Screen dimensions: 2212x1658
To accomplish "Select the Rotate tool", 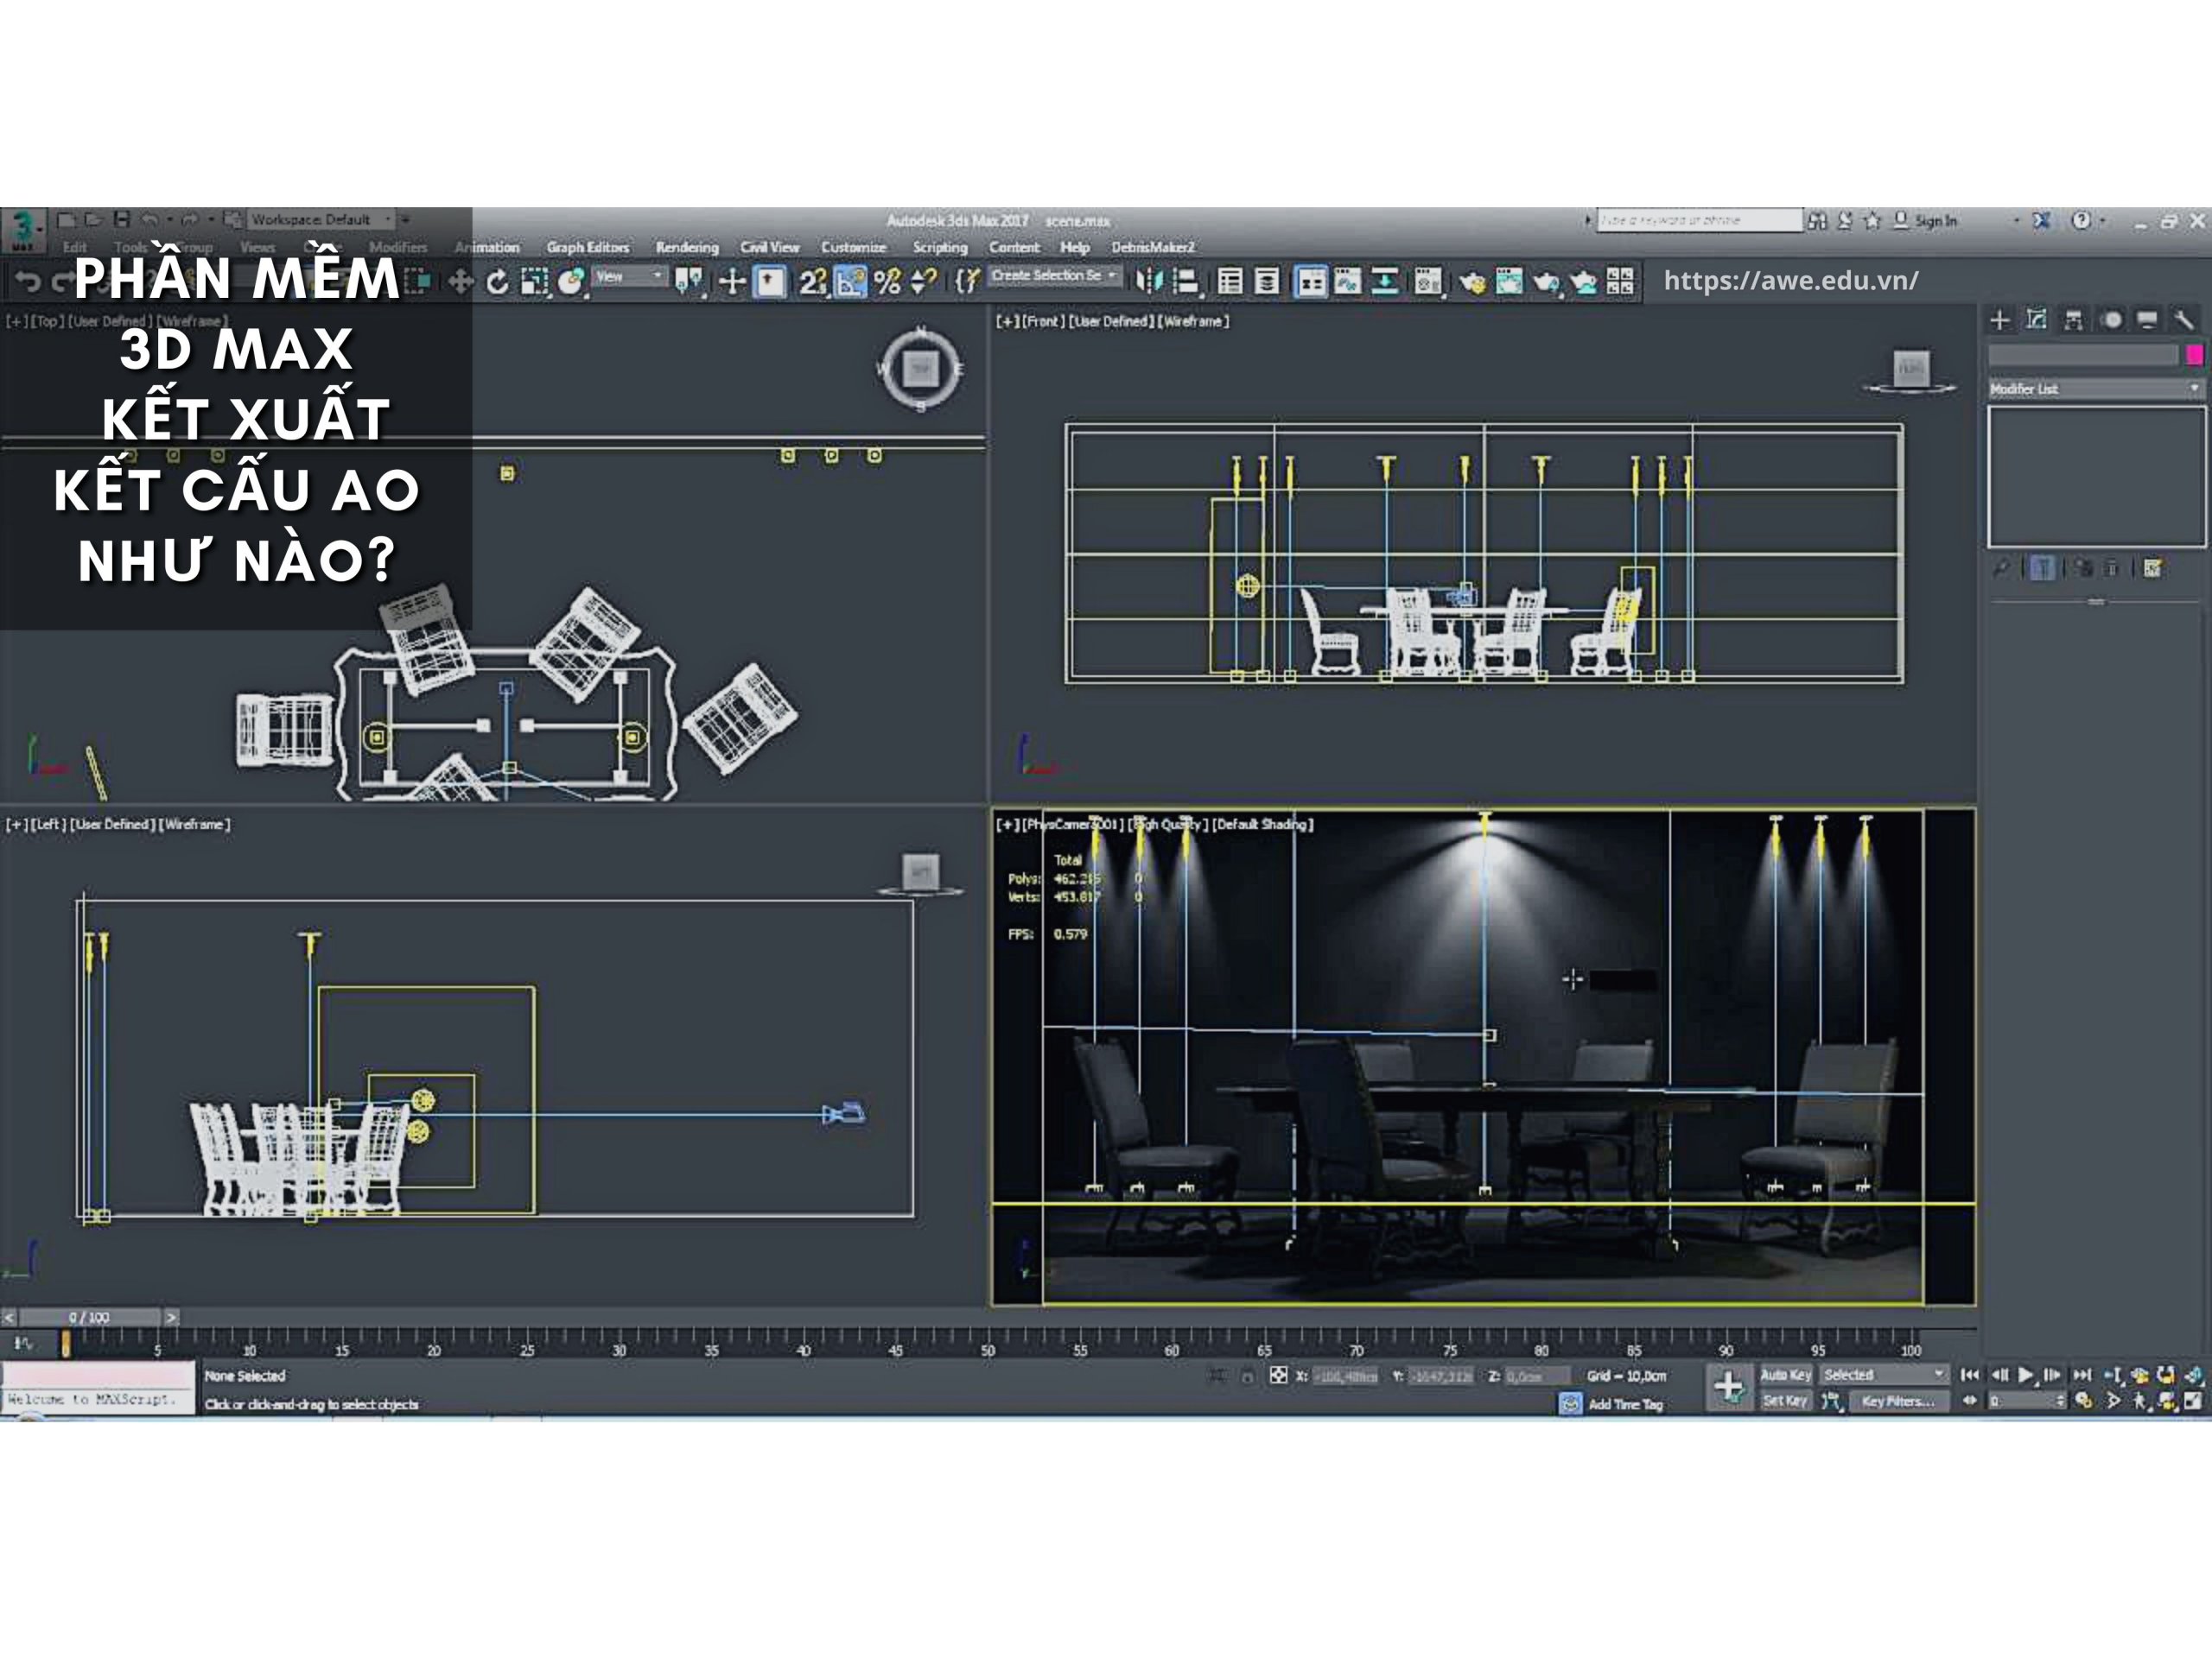I will point(497,282).
